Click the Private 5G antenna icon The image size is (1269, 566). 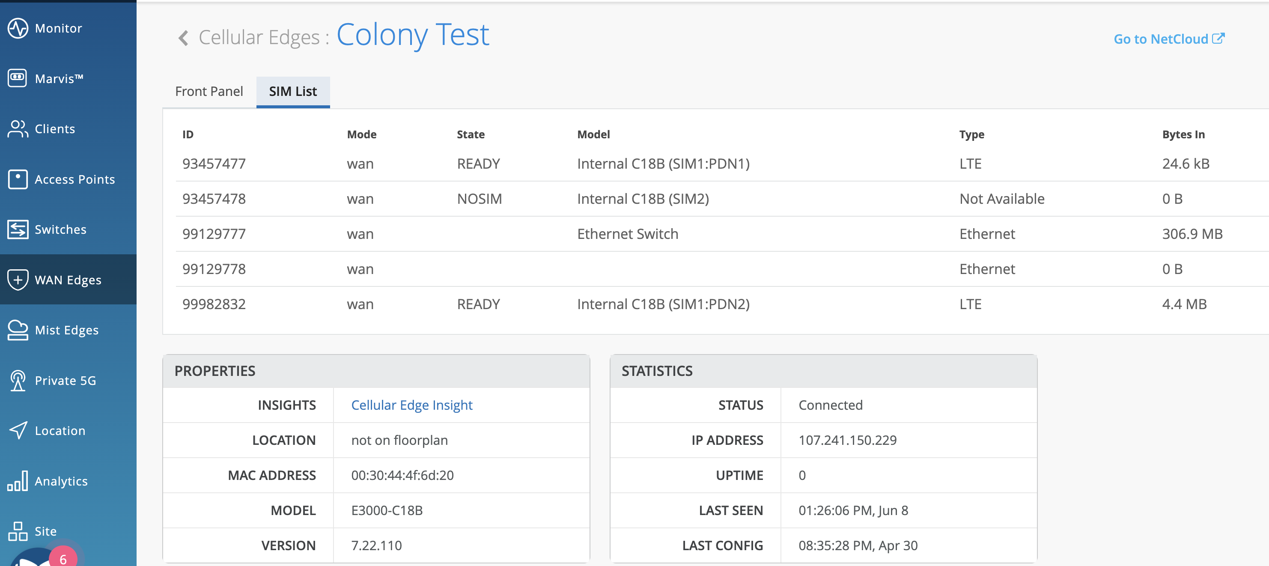(x=18, y=380)
